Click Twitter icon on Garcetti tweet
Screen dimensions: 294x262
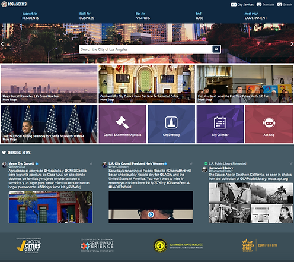point(91,163)
